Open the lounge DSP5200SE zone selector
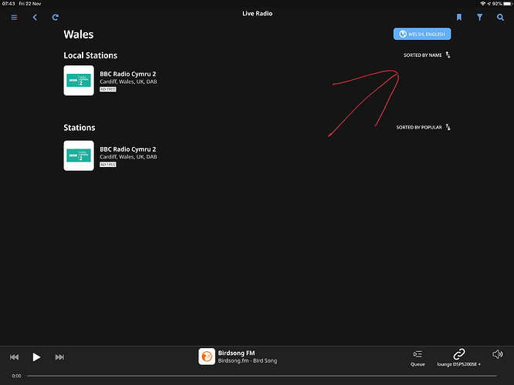The image size is (514, 385). coord(459,357)
